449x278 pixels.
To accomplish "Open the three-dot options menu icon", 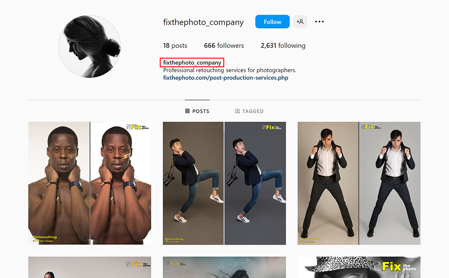I will point(319,22).
